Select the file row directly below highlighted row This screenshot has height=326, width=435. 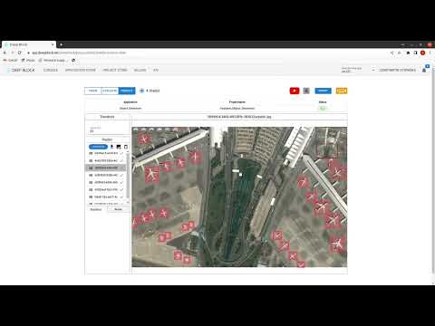(x=106, y=175)
